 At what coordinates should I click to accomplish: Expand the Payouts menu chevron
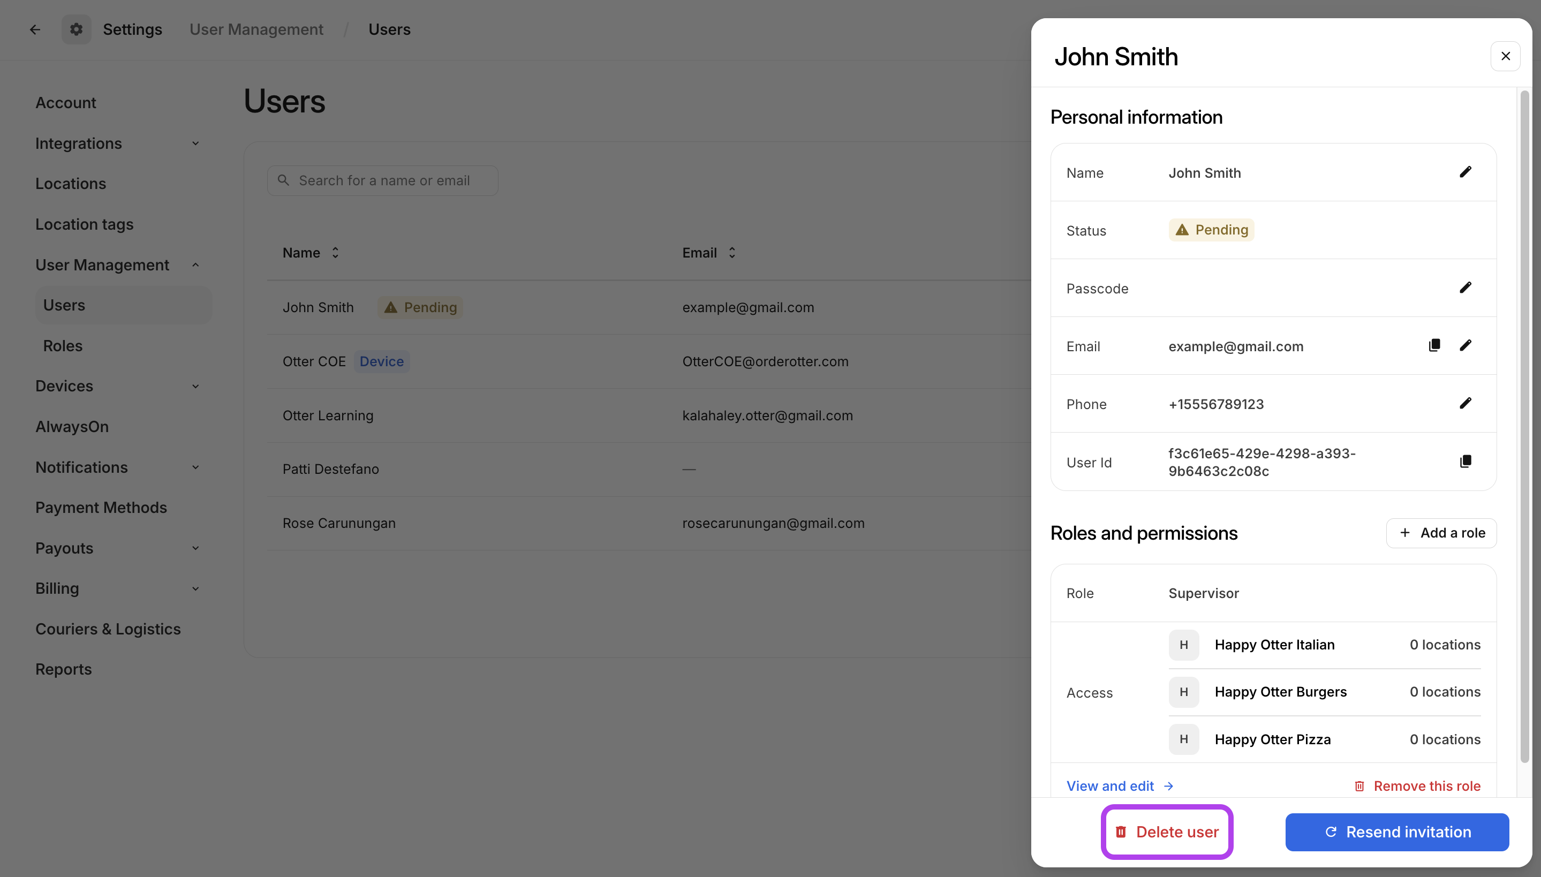pos(195,548)
